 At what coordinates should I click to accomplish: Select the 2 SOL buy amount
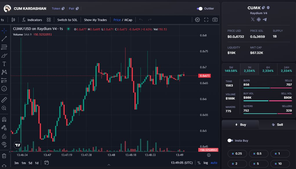[237, 164]
